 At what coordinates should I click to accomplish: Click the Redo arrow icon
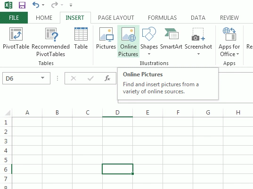tap(55, 5)
